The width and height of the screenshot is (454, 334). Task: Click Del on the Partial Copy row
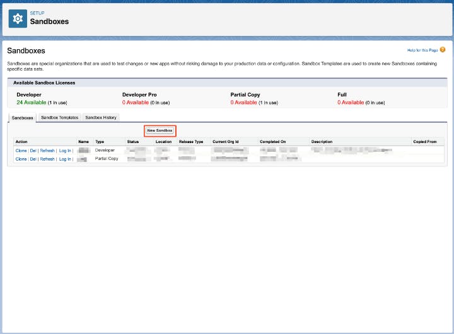coord(33,159)
